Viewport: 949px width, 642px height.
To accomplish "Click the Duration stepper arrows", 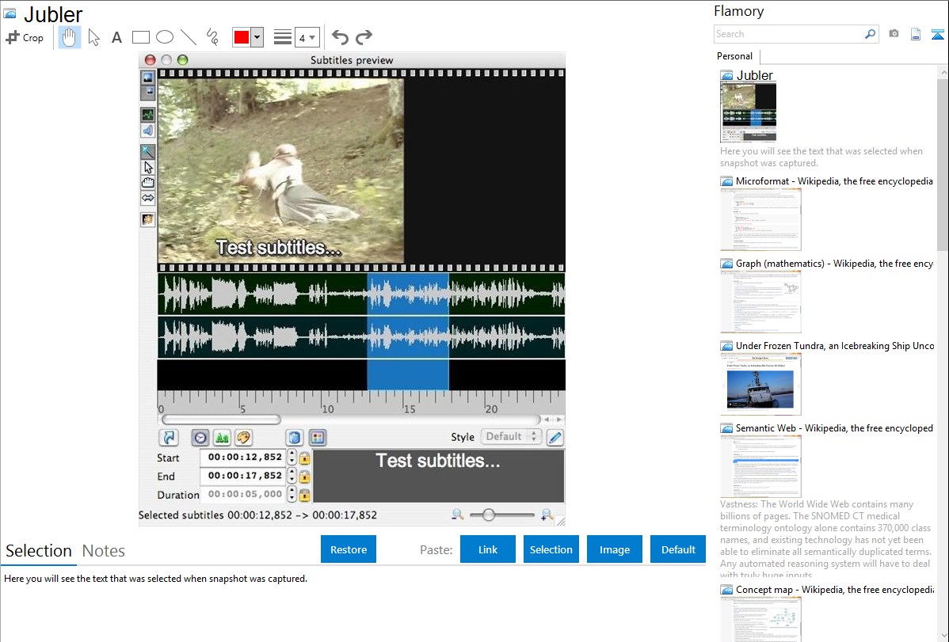I will [x=292, y=494].
